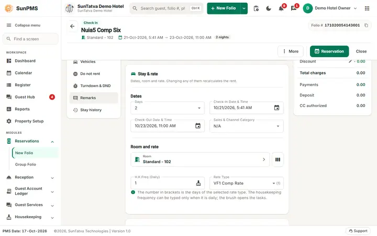
Task: Expand the Days dropdown
Action: (168, 108)
